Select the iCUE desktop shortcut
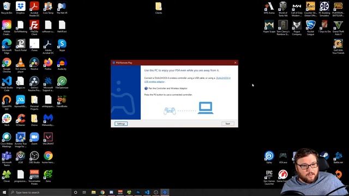The height and width of the screenshot is (196, 349). pos(21,157)
